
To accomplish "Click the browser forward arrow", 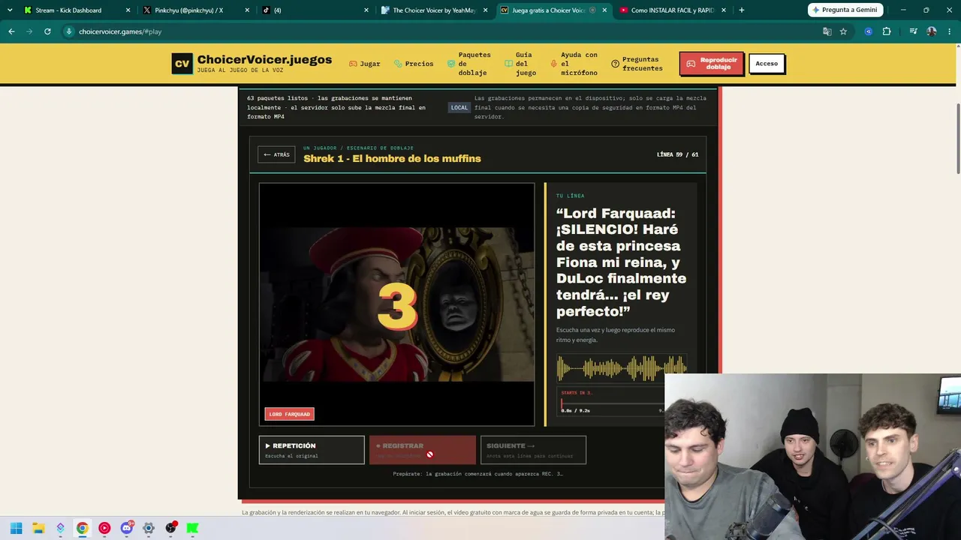I will pos(29,31).
